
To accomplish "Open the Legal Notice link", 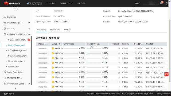I will (149, 94).
